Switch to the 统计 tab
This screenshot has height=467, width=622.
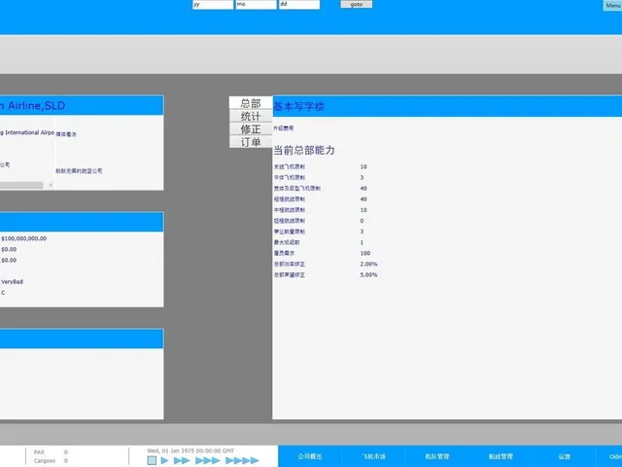[251, 117]
